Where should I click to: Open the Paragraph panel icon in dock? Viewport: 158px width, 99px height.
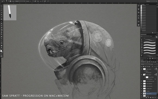[139, 18]
